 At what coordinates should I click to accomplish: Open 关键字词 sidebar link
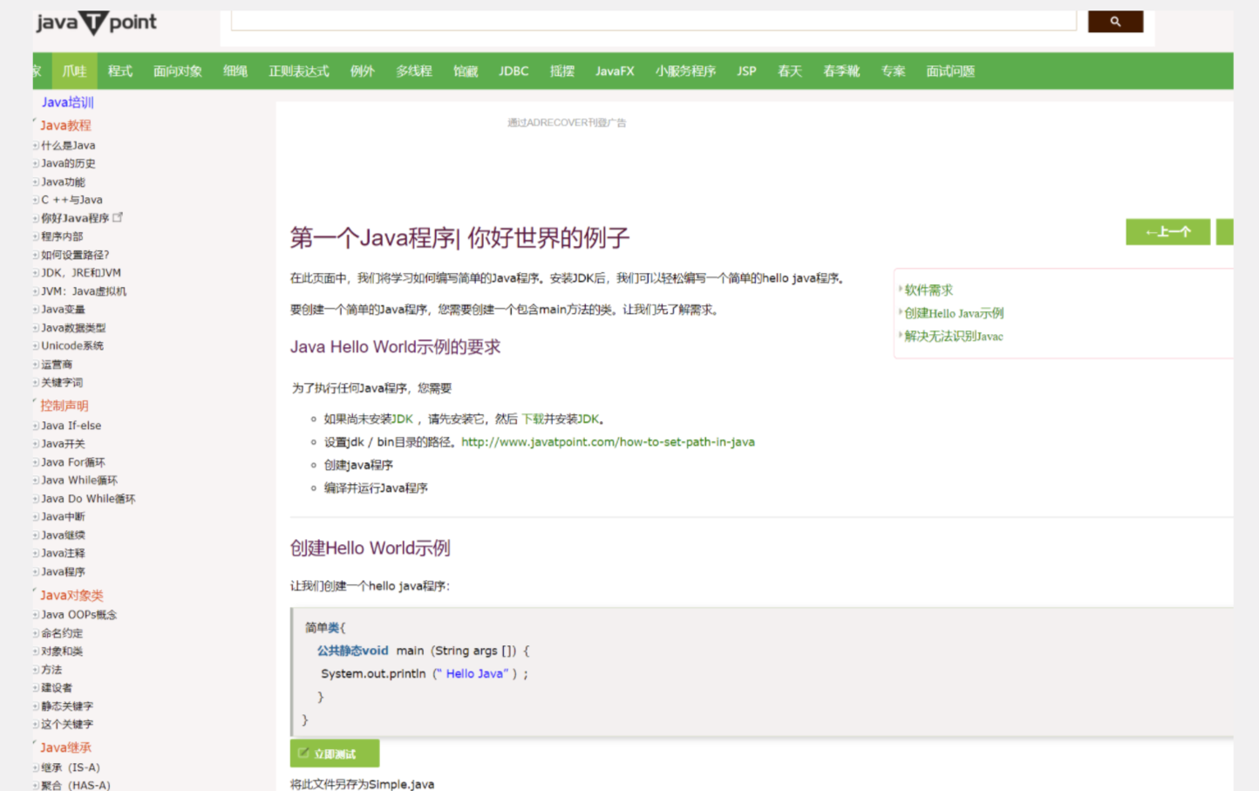coord(62,383)
